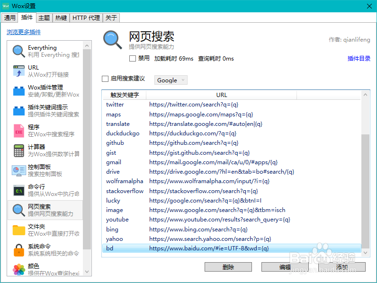Select the Wox插件管理 blue brick icon
Image resolution: width=377 pixels, height=283 pixels.
click(x=19, y=91)
